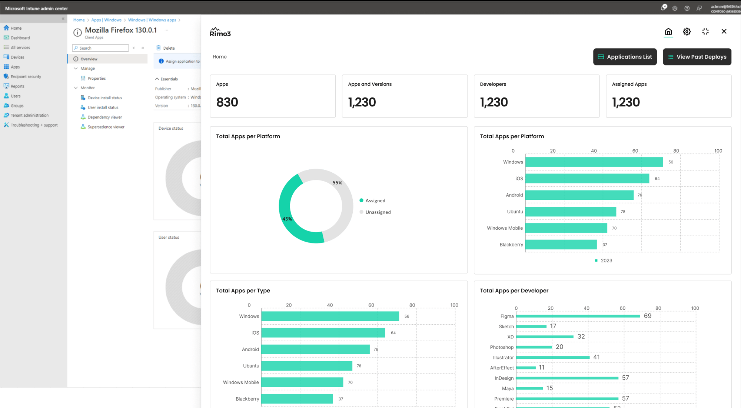Click the 45% assigned donut segment

(286, 219)
